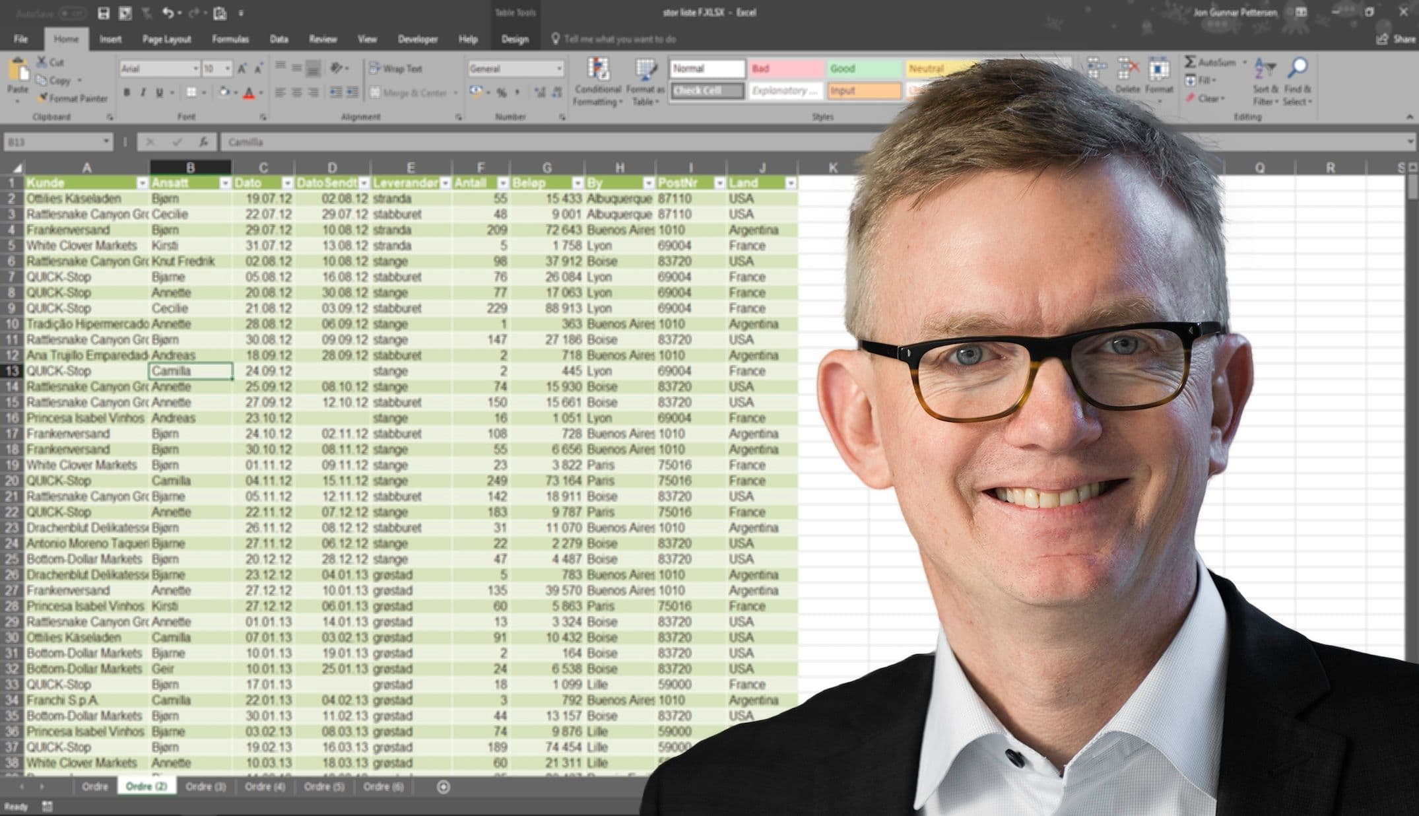Open the Kunde column filter dropdown
The width and height of the screenshot is (1419, 816).
click(141, 183)
